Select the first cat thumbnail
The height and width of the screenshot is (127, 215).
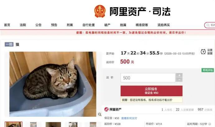(14, 125)
